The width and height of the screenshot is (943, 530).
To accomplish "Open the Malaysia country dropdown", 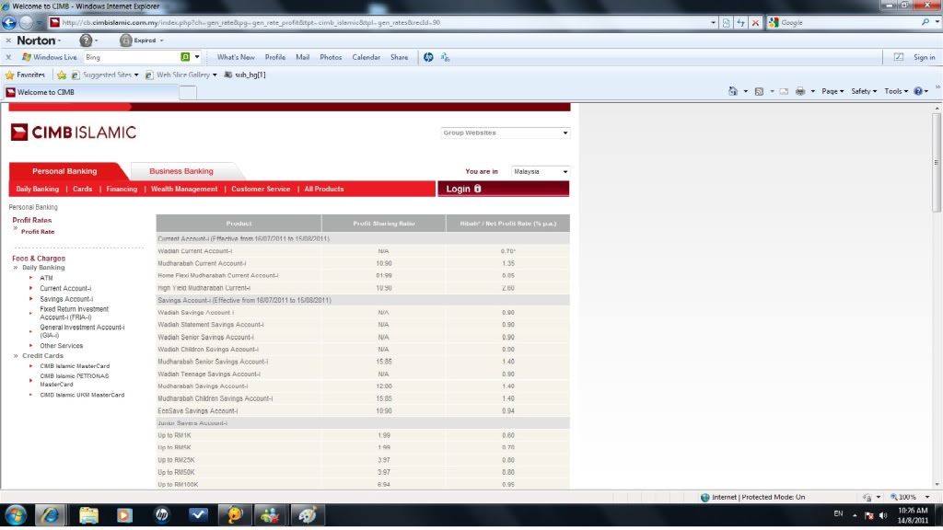I will (x=540, y=171).
